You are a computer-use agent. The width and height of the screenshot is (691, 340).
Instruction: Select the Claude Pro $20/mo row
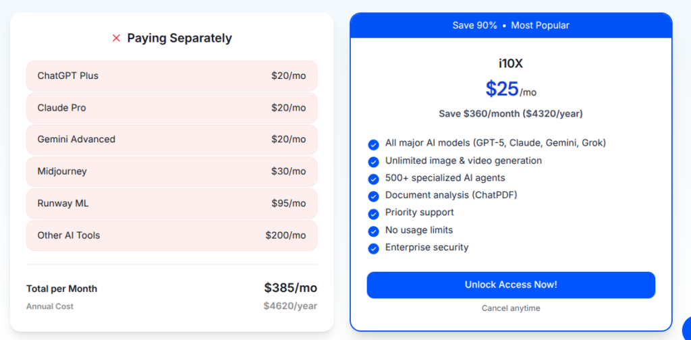point(171,108)
